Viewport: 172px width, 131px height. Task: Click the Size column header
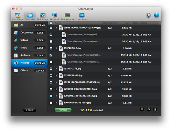point(127,23)
